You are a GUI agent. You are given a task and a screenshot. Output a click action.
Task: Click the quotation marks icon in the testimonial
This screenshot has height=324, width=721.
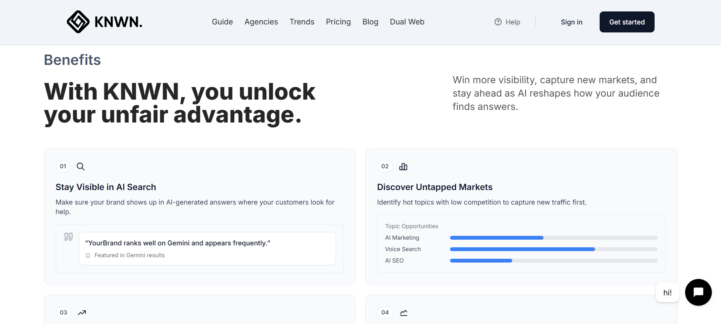68,237
